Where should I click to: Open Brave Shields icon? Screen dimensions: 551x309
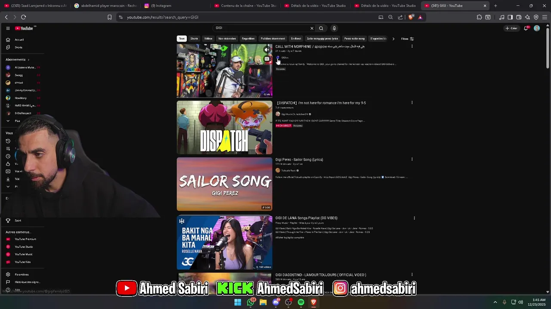click(x=411, y=17)
